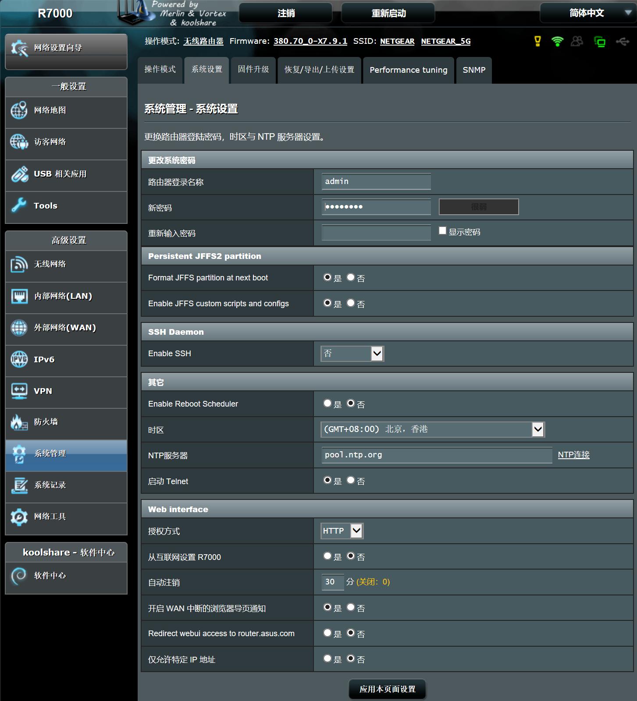
Task: Open Guest Network (访客网络) globe icon
Action: (19, 142)
